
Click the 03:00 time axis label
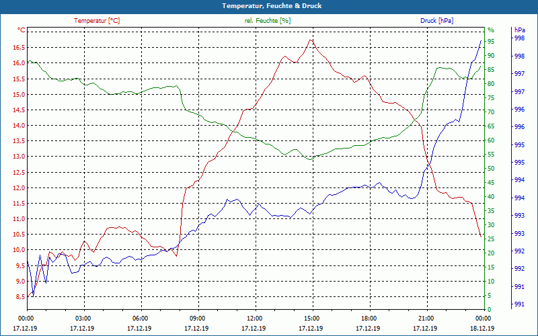click(84, 318)
